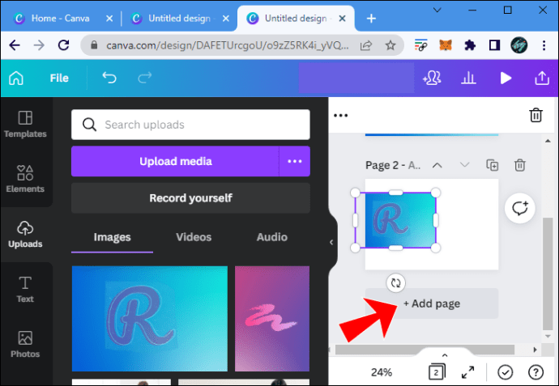This screenshot has height=386, width=559.
Task: Open the 24% zoom level control
Action: 382,372
